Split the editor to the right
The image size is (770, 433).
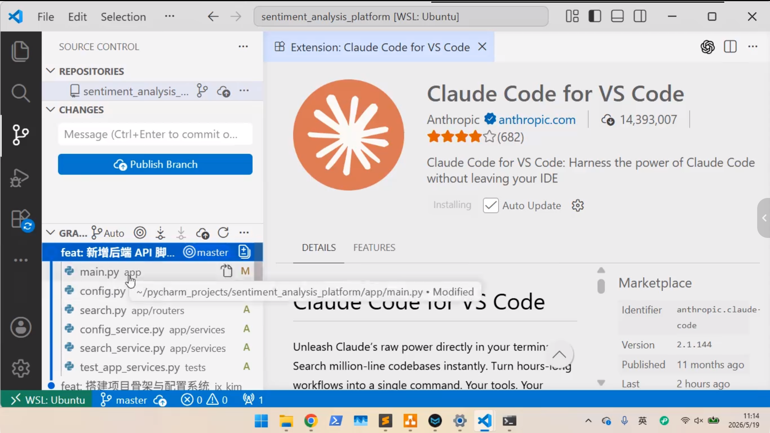click(730, 47)
